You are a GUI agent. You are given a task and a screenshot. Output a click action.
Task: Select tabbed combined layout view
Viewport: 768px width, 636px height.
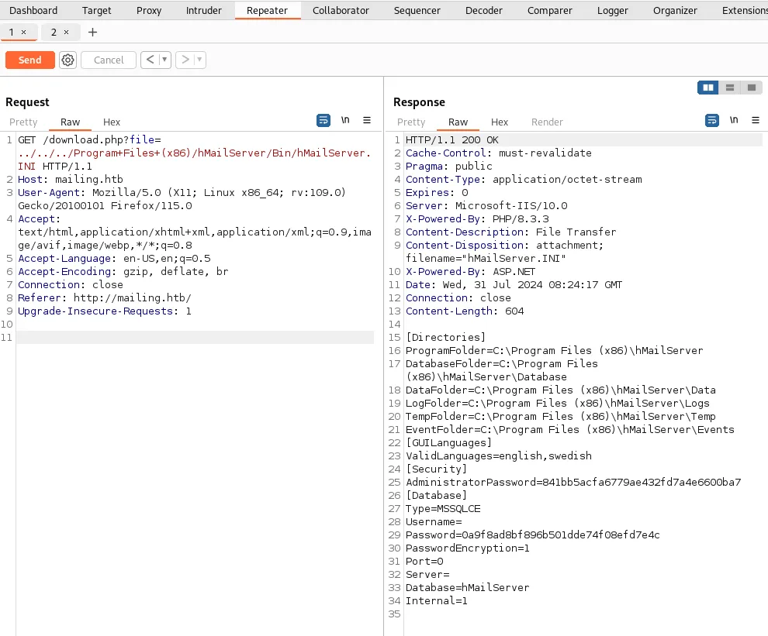coord(752,88)
